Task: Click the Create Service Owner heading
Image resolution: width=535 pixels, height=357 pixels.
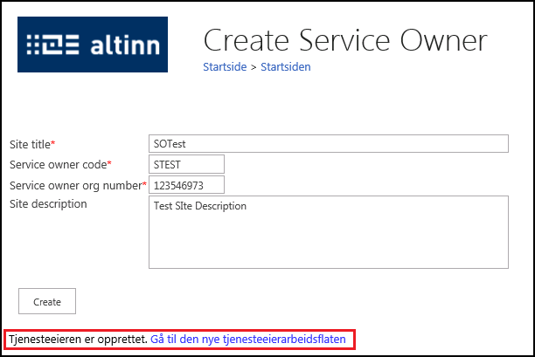Action: click(345, 40)
